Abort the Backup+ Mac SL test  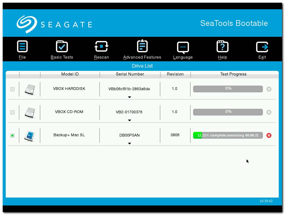(269, 135)
